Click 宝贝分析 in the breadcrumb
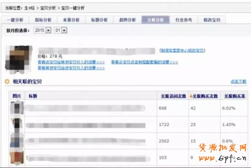 48,8
